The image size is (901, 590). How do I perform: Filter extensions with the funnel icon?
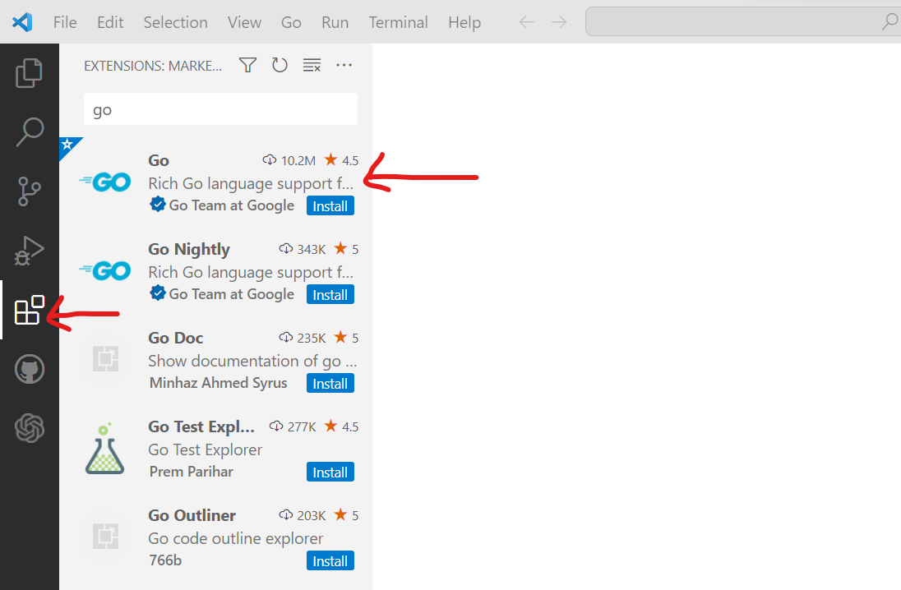247,65
